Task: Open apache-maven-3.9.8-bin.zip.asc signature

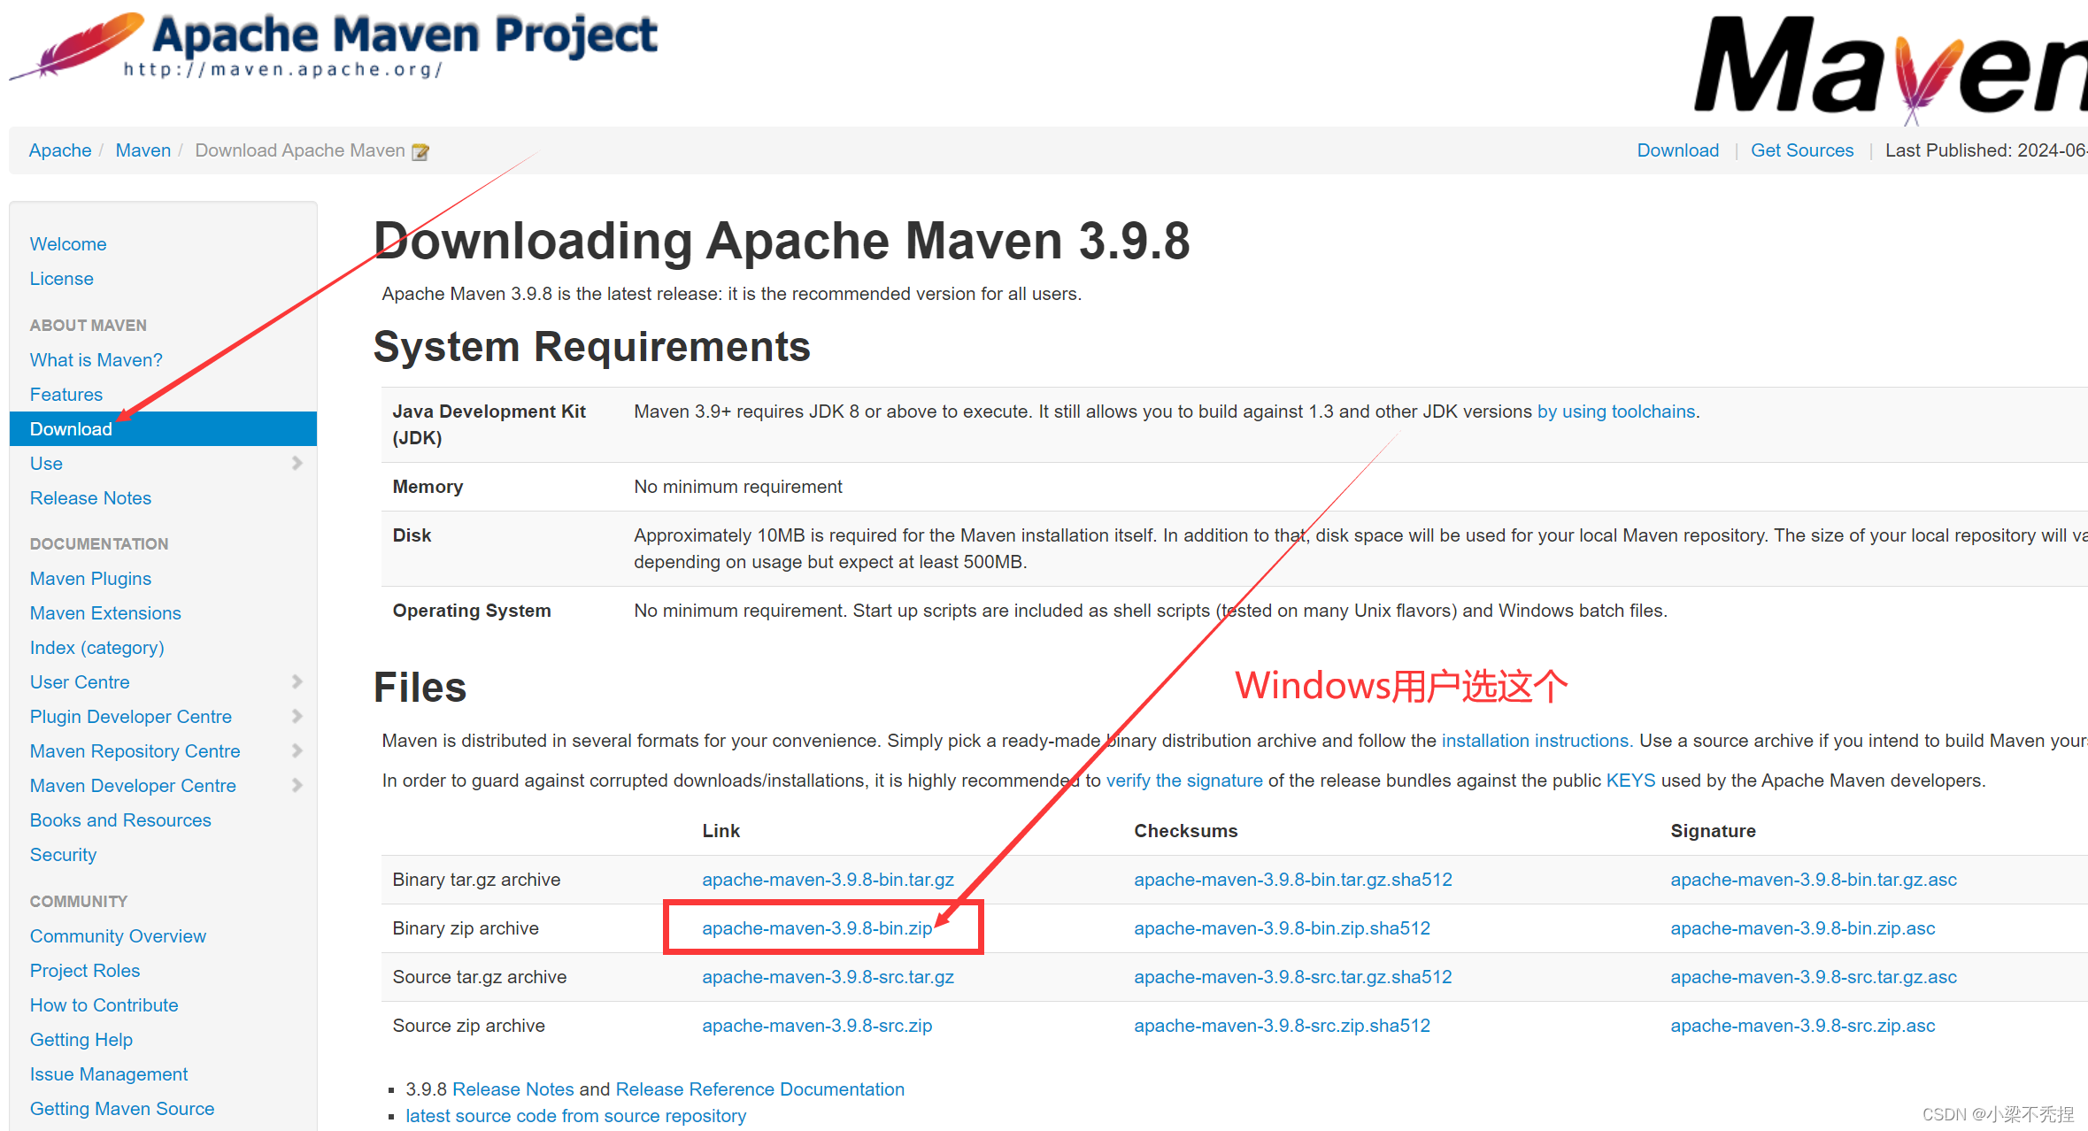Action: [x=1803, y=928]
